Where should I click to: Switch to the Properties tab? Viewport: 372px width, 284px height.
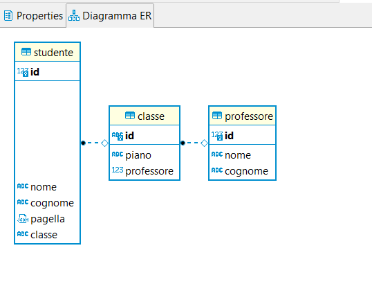[33, 16]
